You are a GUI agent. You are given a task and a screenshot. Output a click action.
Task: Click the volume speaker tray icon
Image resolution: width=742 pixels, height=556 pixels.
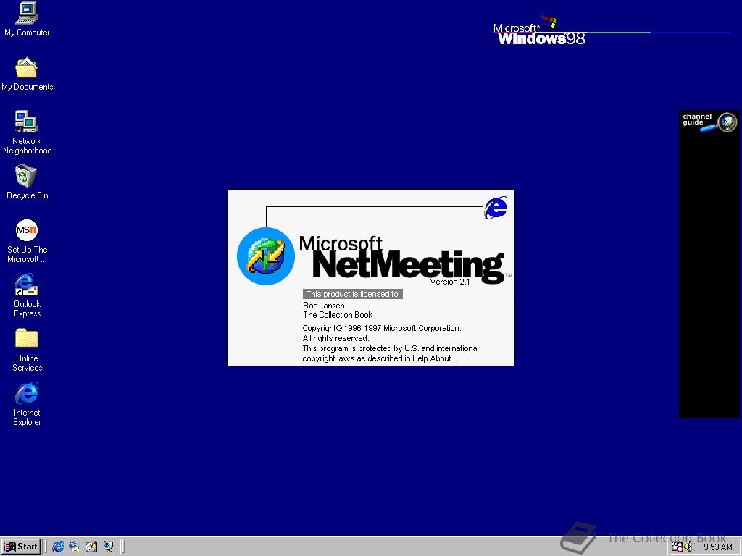688,547
